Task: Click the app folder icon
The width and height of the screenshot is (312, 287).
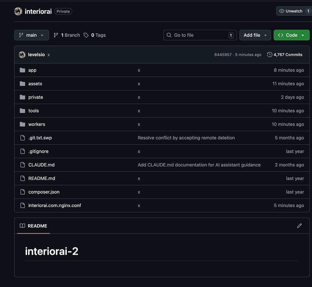Action: click(22, 70)
